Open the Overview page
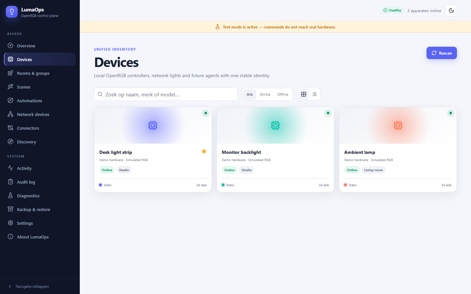Screen dimensions: 471x294 point(40,46)
